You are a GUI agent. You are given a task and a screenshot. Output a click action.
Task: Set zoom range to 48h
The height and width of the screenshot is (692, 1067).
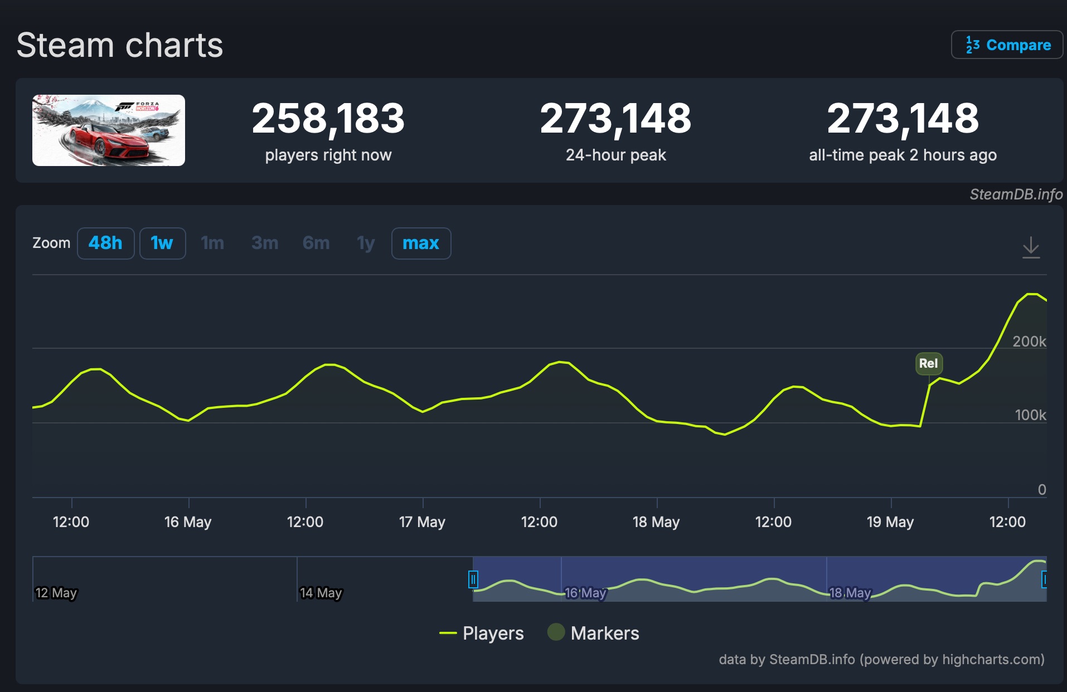click(105, 243)
